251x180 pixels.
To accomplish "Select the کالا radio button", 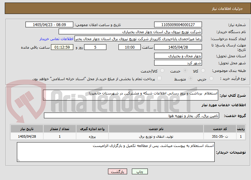I will [203, 71].
